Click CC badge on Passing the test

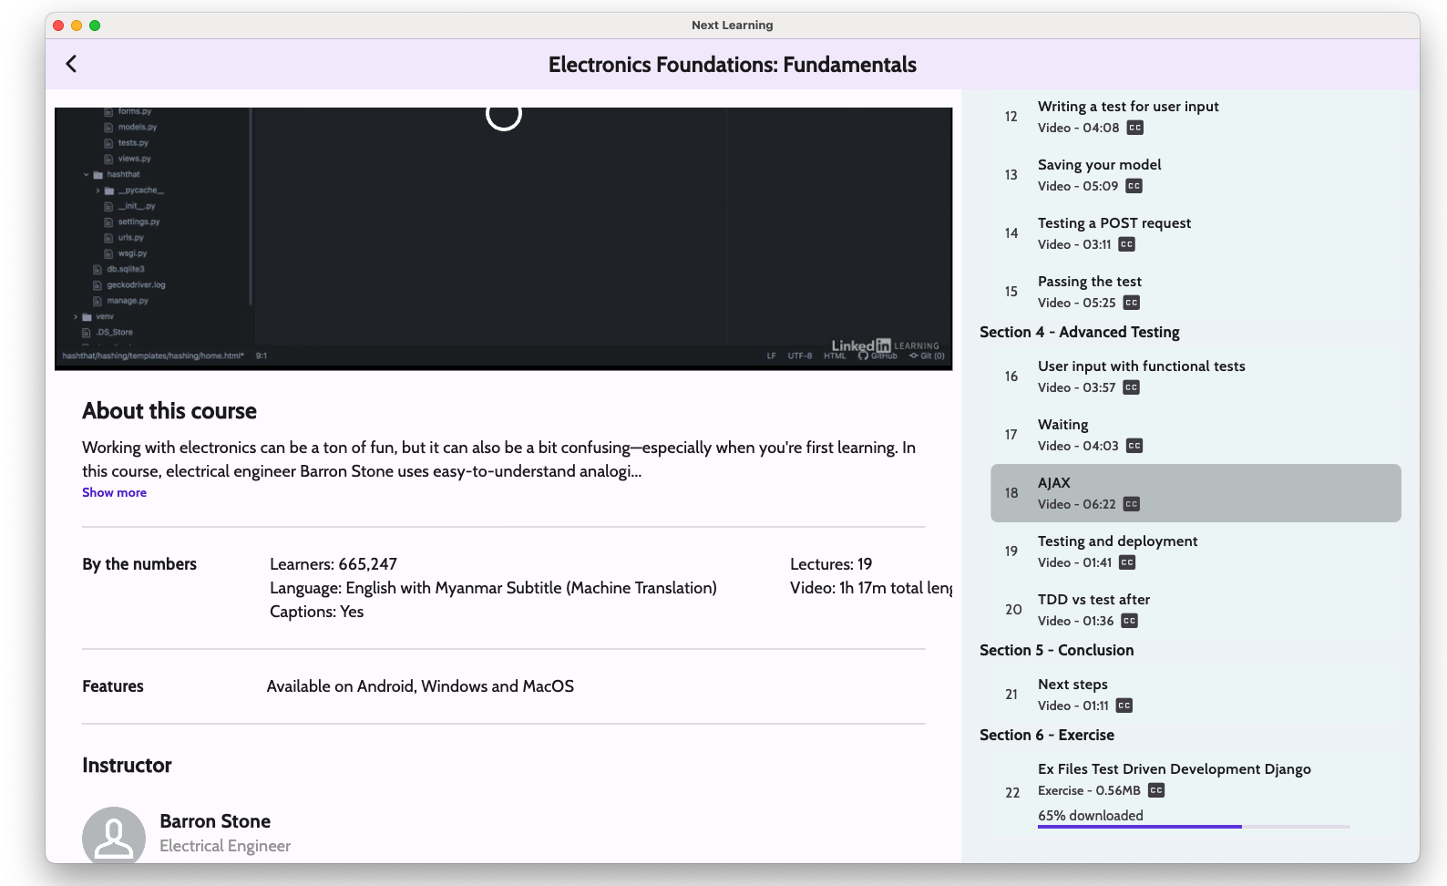pos(1131,303)
